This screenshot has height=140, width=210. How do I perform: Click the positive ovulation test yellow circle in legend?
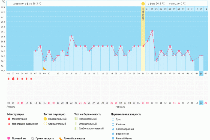[45, 119]
